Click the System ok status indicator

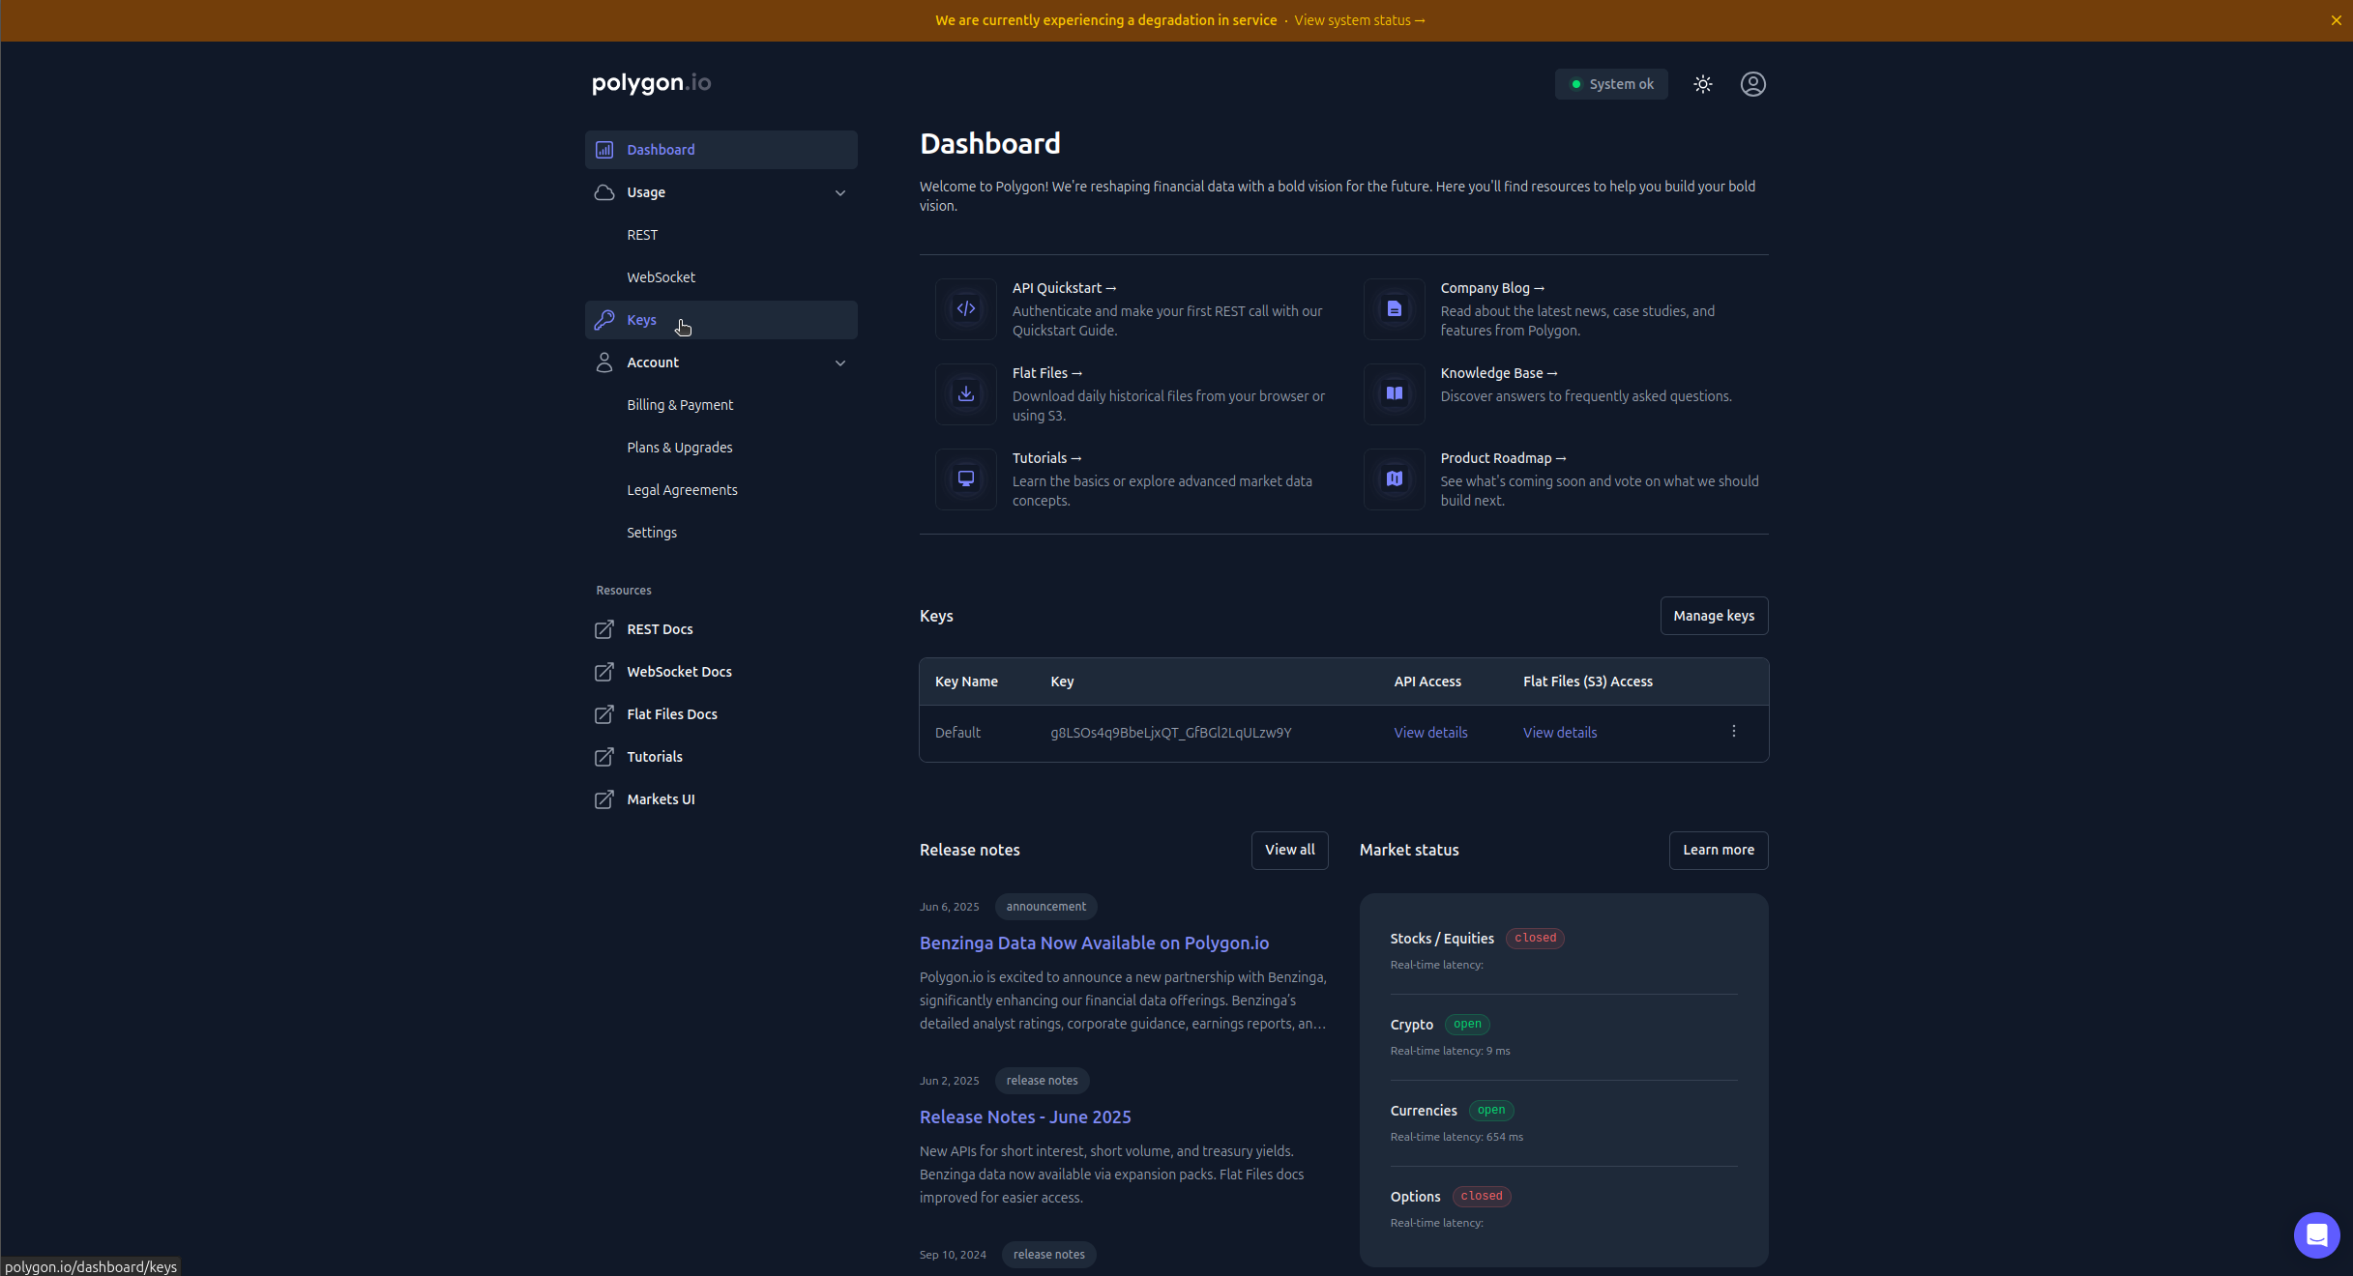coord(1610,84)
